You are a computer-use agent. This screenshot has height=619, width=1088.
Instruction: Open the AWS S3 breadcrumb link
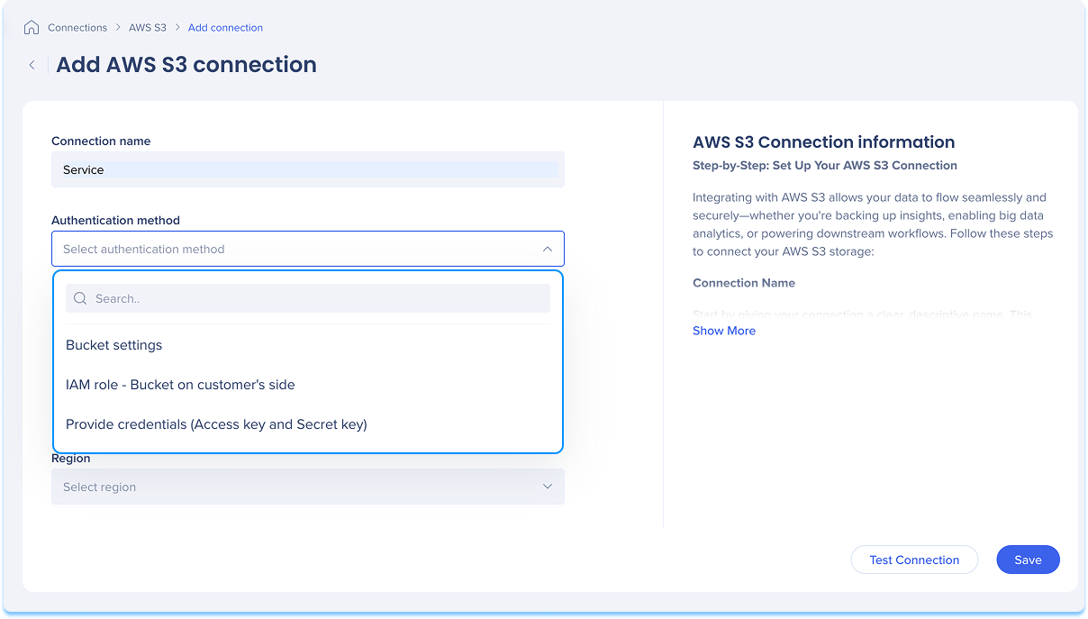[148, 28]
